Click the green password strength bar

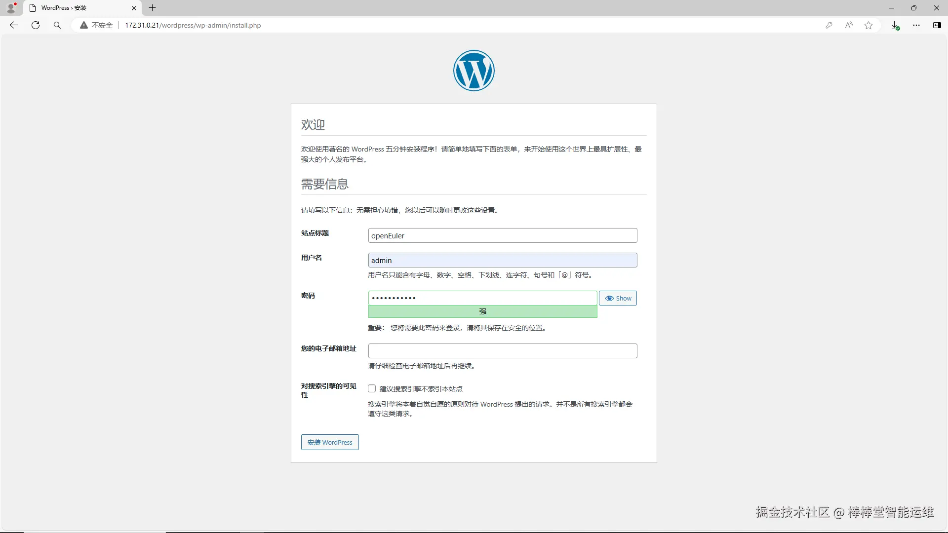(482, 311)
